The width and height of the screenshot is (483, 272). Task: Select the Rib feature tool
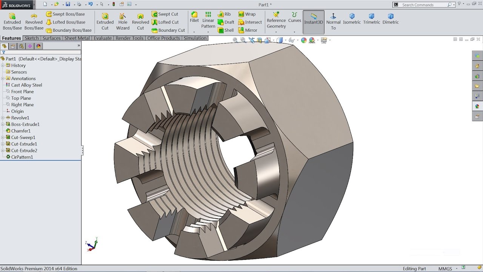(225, 14)
